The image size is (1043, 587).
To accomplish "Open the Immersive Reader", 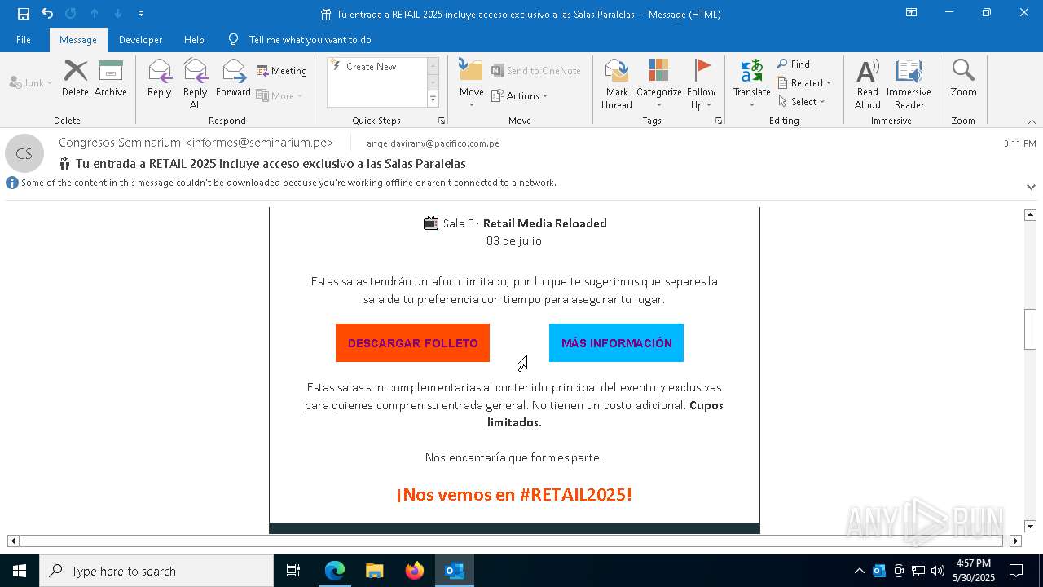I will coord(909,83).
